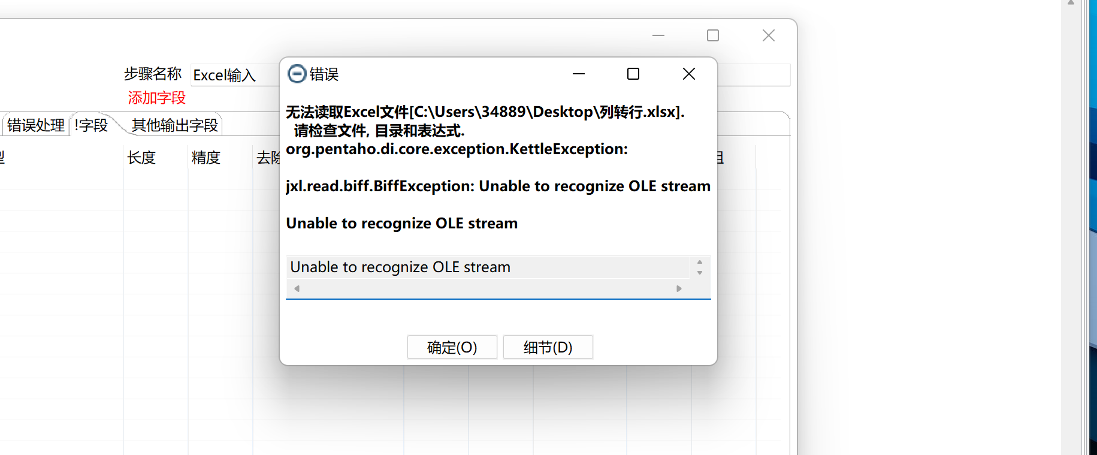
Task: Maximize the 错误 error dialog
Action: tap(633, 74)
